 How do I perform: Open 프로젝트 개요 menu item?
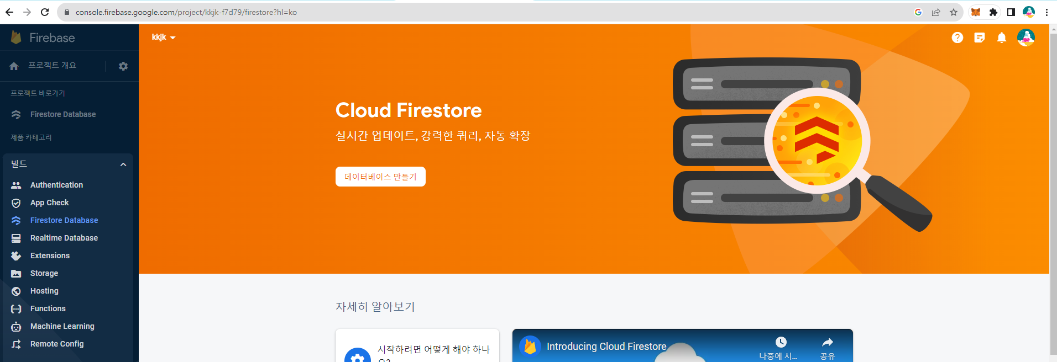pyautogui.click(x=53, y=66)
